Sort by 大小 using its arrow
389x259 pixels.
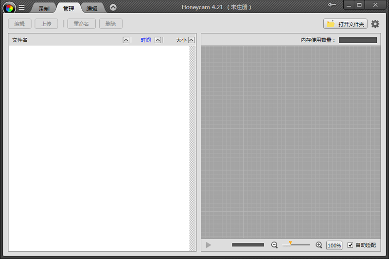(191, 40)
